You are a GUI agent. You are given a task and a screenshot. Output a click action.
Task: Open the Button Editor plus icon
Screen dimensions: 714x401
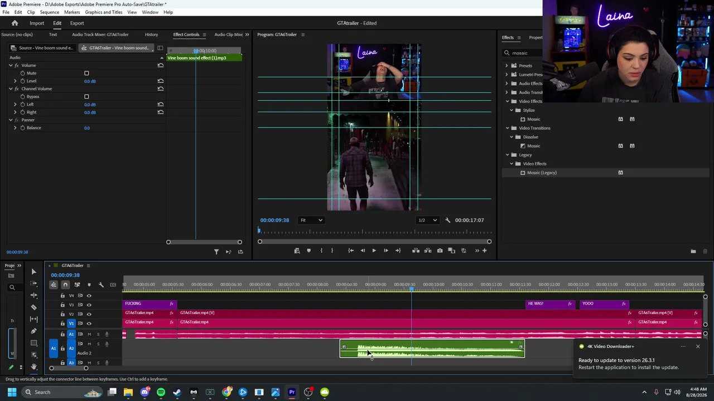pyautogui.click(x=484, y=251)
